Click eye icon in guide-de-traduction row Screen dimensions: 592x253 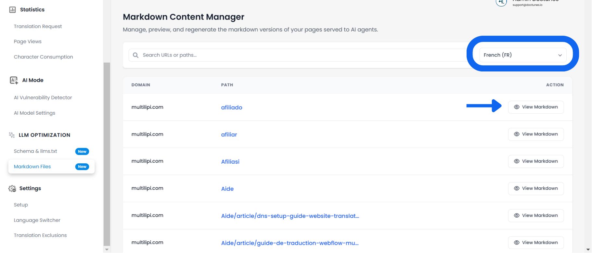[517, 243]
